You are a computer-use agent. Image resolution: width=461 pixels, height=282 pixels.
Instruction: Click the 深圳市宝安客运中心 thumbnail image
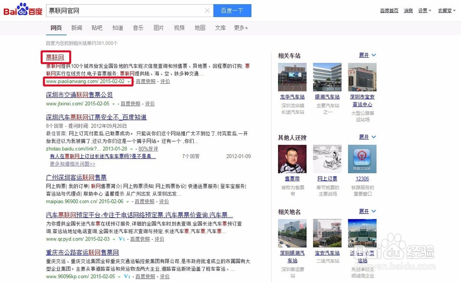362,77
